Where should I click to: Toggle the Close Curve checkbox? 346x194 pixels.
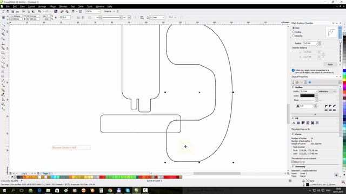(292, 162)
